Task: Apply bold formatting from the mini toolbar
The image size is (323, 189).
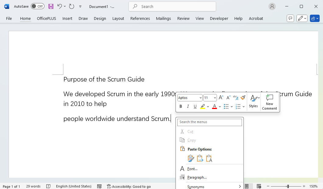Action: point(181,106)
